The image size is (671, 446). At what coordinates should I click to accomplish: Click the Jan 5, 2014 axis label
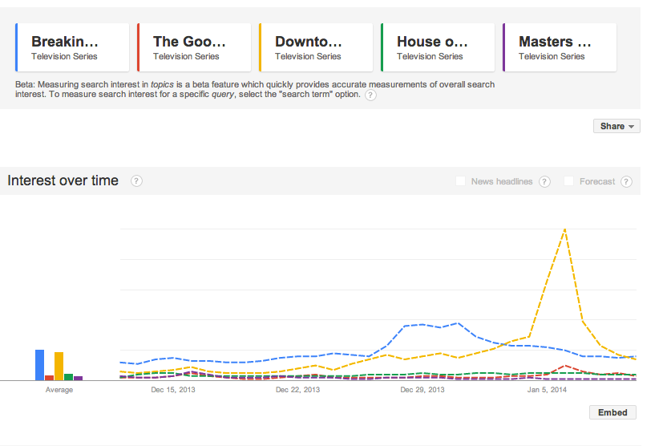click(547, 390)
